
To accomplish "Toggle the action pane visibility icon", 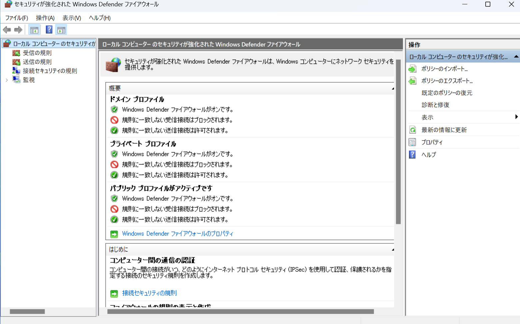I will click(x=61, y=30).
